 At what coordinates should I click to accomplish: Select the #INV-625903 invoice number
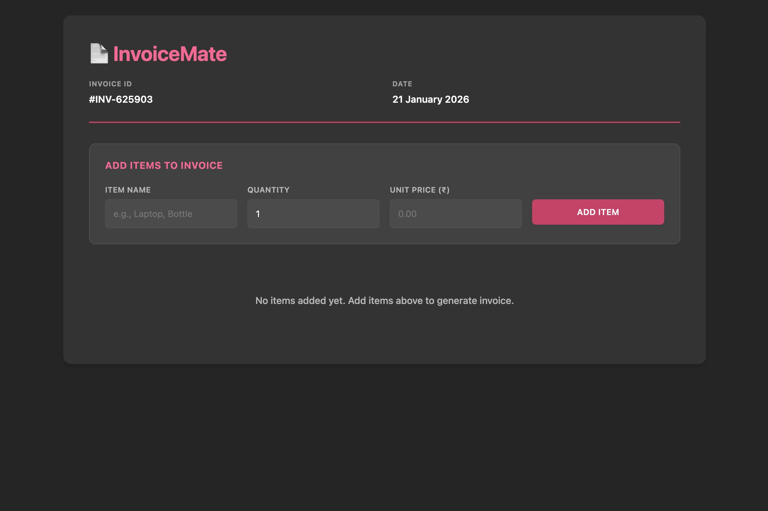121,100
